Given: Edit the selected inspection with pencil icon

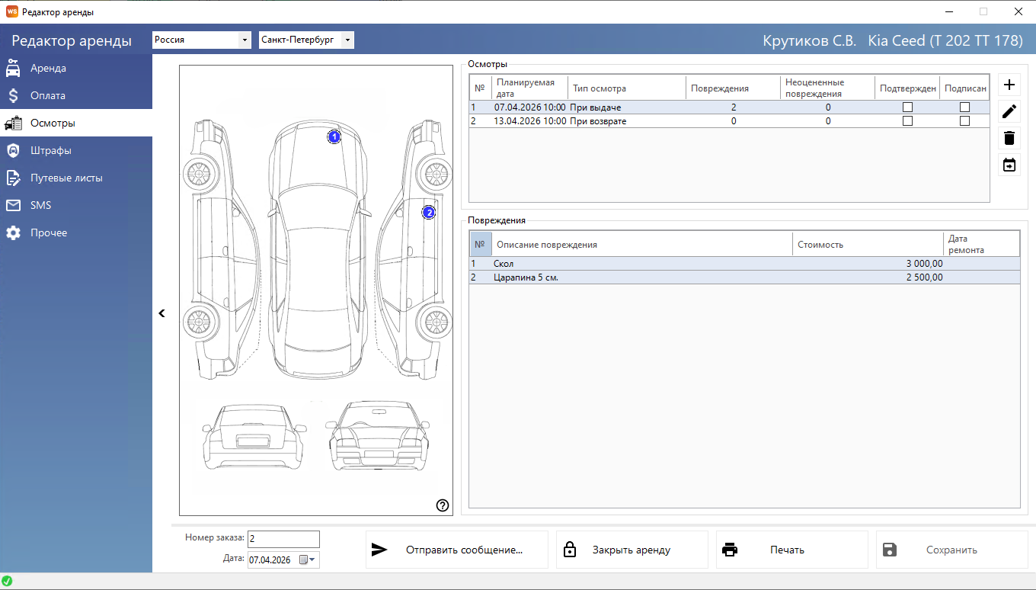Looking at the screenshot, I should (1009, 111).
